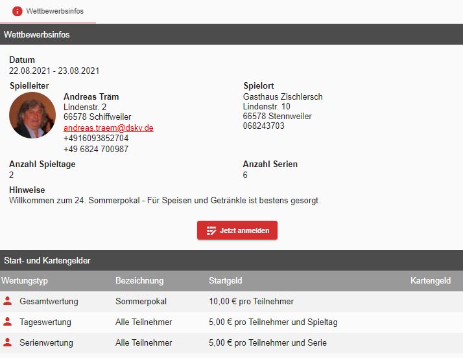Open the andreas.traem@dskv.de email link
Screen dimensions: 463x358
click(108, 128)
